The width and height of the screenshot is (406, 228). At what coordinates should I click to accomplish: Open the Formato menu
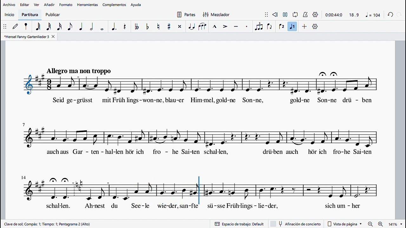(x=66, y=5)
